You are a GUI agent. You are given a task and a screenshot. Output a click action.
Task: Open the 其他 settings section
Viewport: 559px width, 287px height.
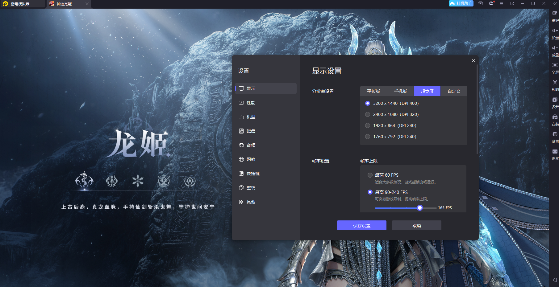coord(266,202)
